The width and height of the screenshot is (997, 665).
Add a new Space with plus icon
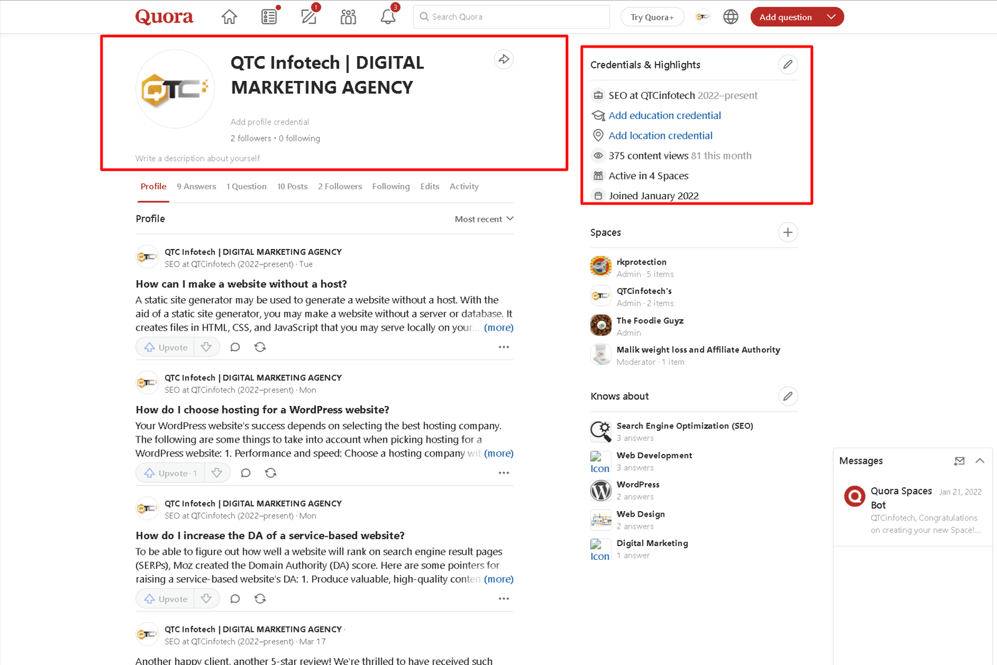[x=788, y=232]
